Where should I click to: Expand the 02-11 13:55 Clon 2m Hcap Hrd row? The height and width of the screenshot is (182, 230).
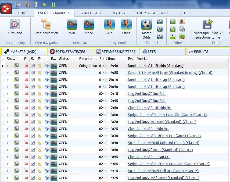pyautogui.click(x=8, y=157)
